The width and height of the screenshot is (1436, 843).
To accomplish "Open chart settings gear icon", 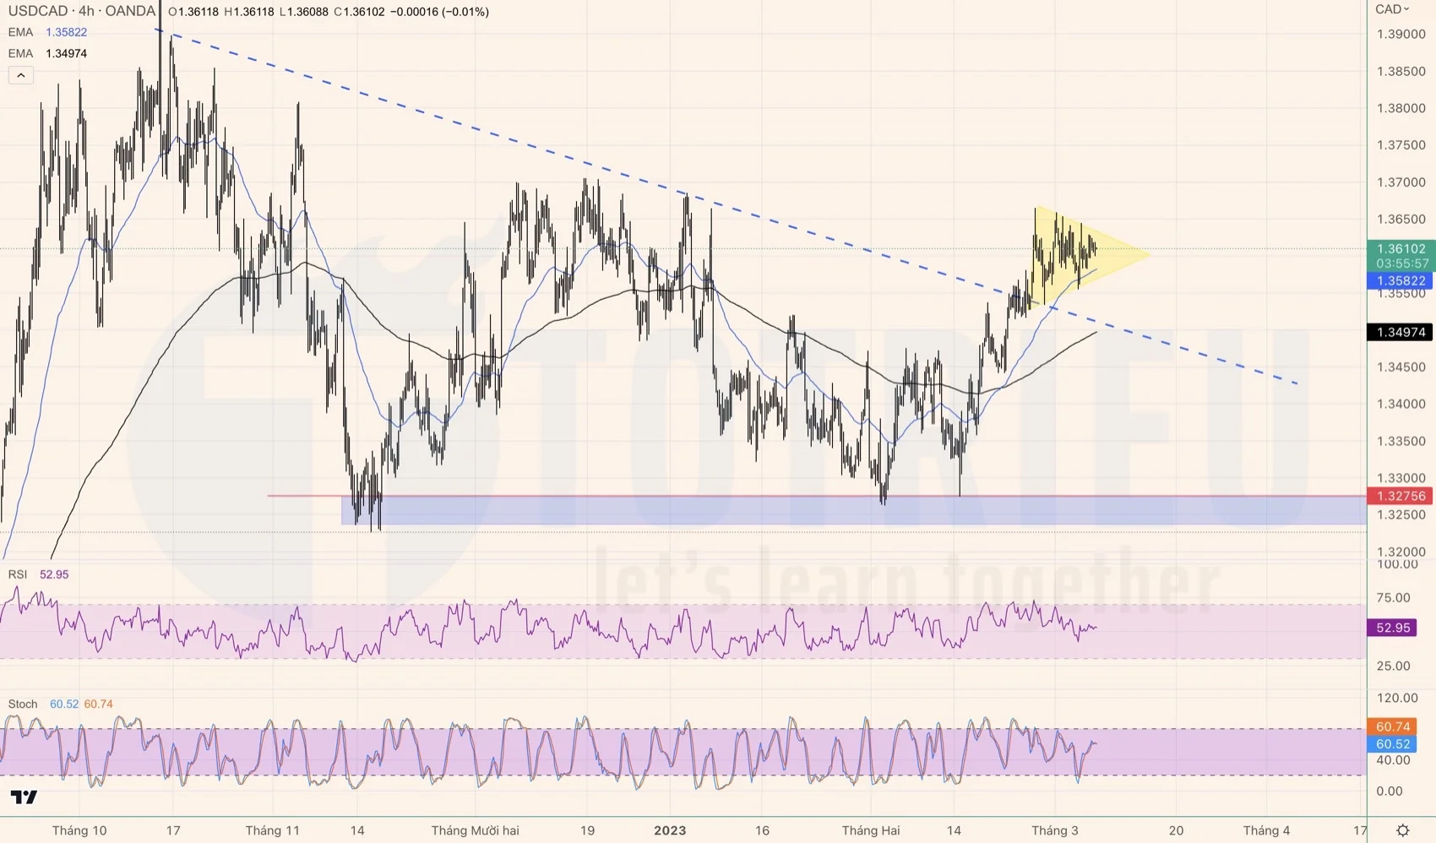I will pyautogui.click(x=1402, y=830).
